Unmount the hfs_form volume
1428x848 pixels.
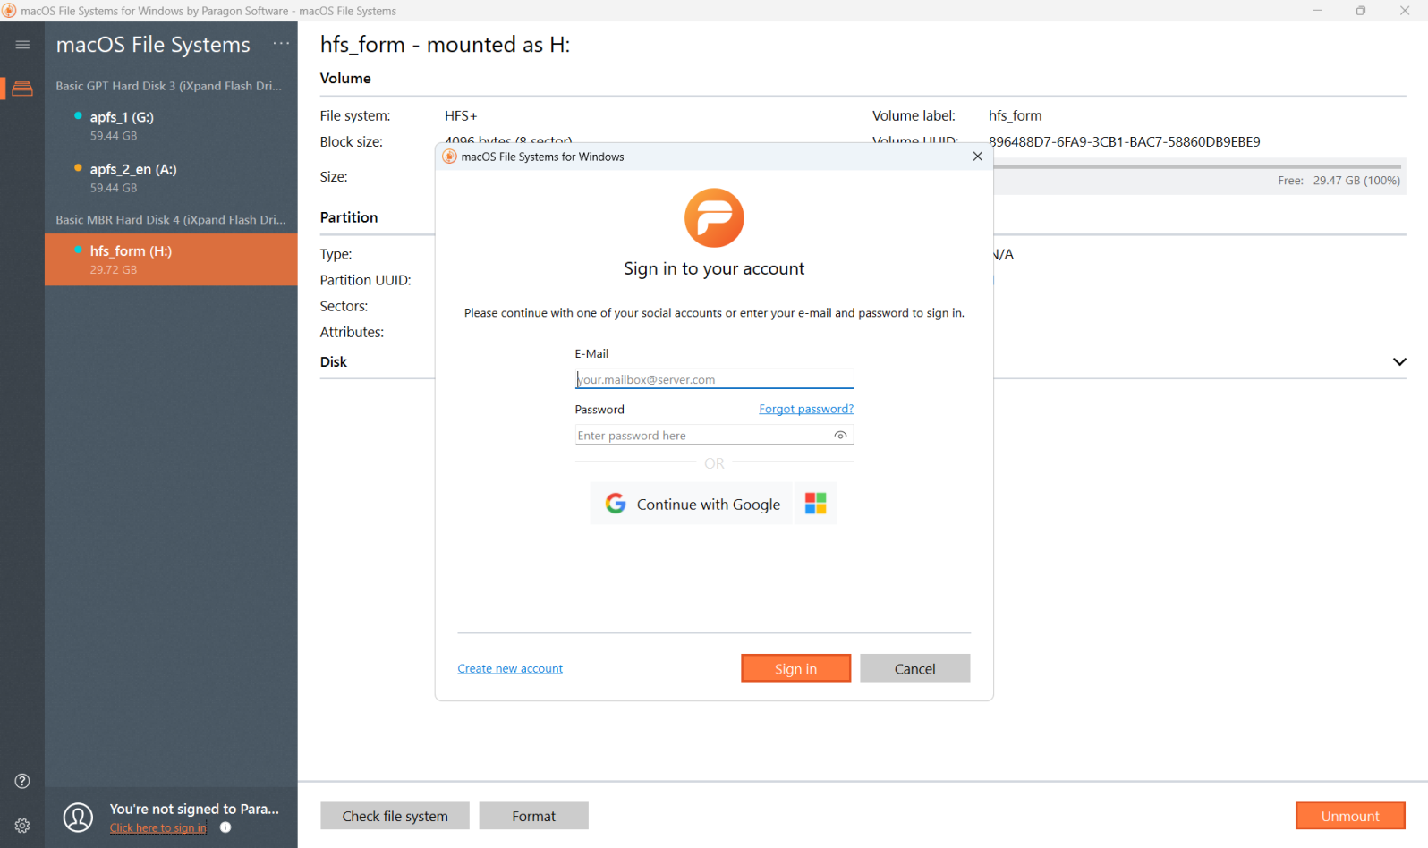tap(1350, 816)
